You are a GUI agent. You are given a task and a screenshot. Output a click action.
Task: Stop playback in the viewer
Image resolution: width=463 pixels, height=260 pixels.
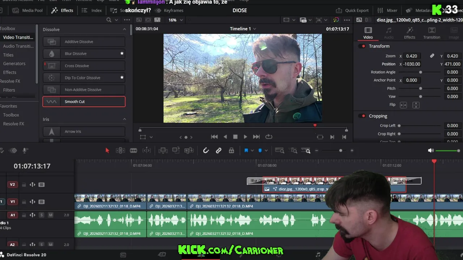pyautogui.click(x=235, y=137)
